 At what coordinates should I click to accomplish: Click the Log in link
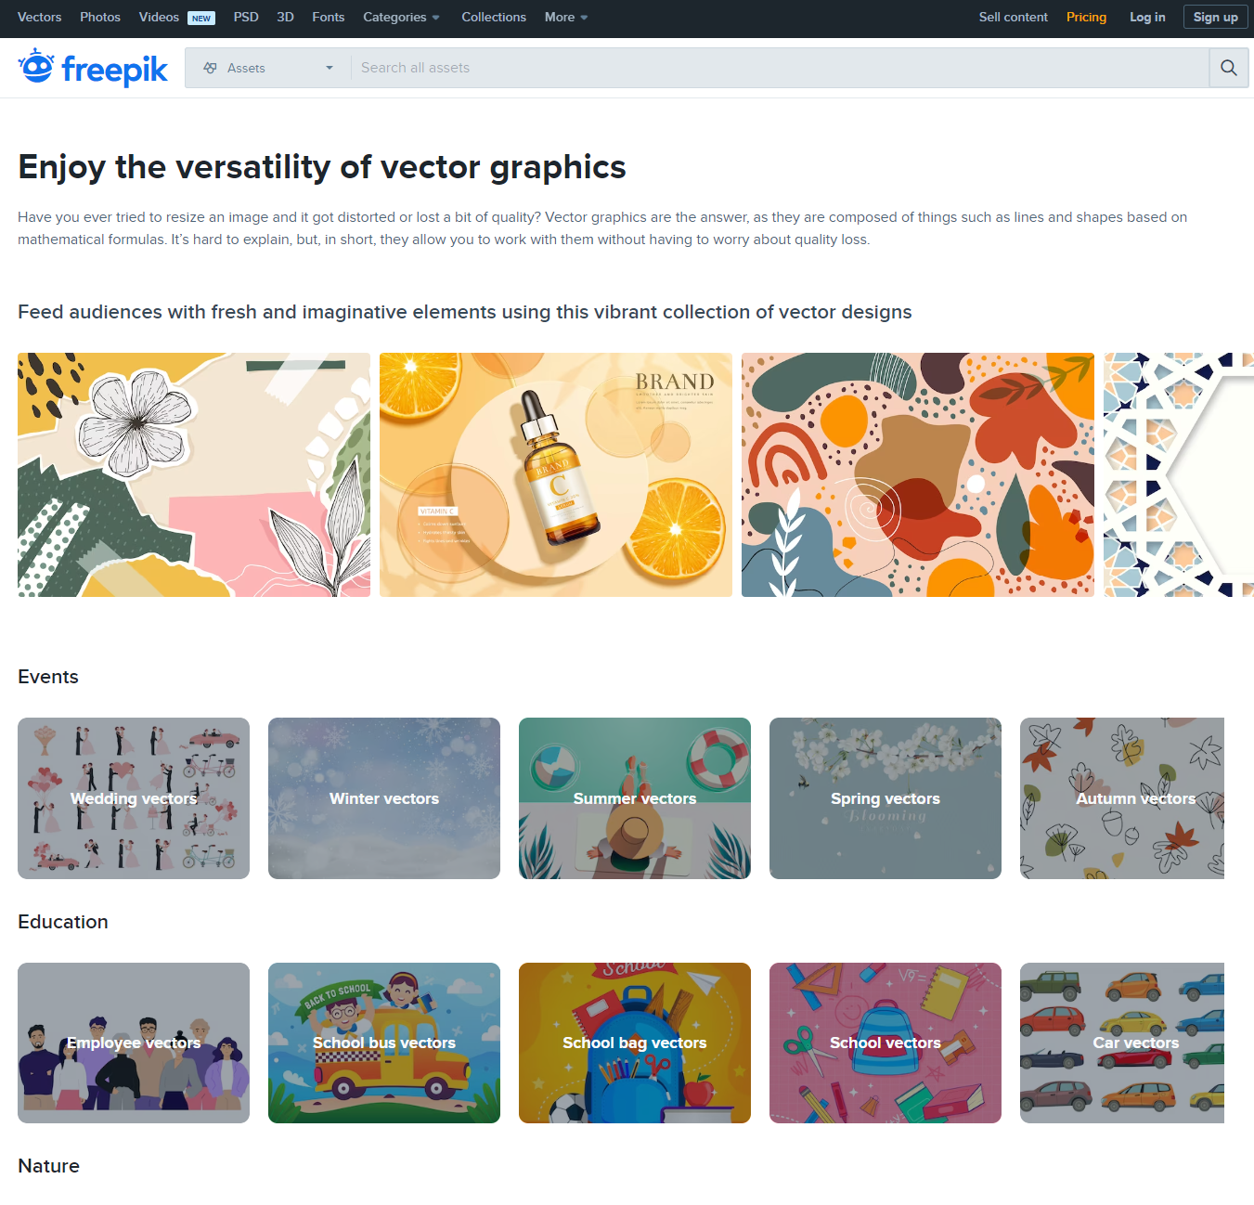(1147, 18)
